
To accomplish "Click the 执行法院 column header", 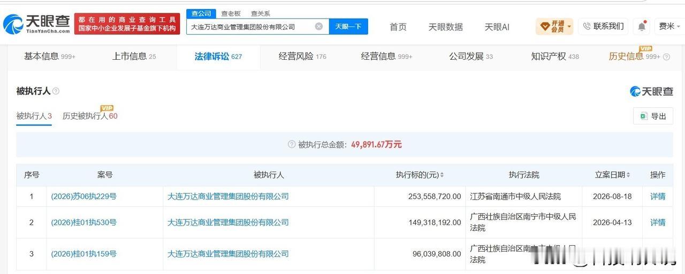I will click(524, 175).
